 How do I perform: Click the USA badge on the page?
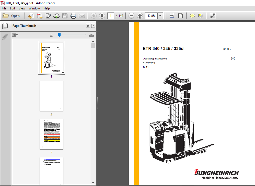point(233,58)
